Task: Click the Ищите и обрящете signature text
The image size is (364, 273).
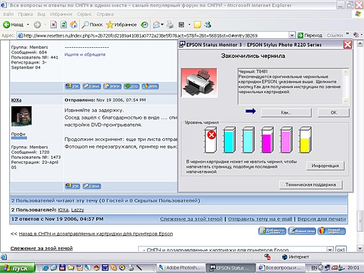Action: 85,55
